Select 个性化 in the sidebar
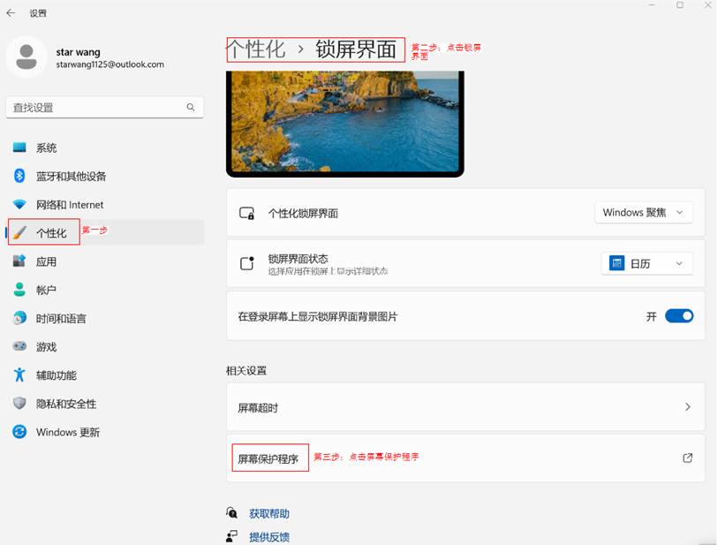The image size is (718, 545). click(x=50, y=233)
